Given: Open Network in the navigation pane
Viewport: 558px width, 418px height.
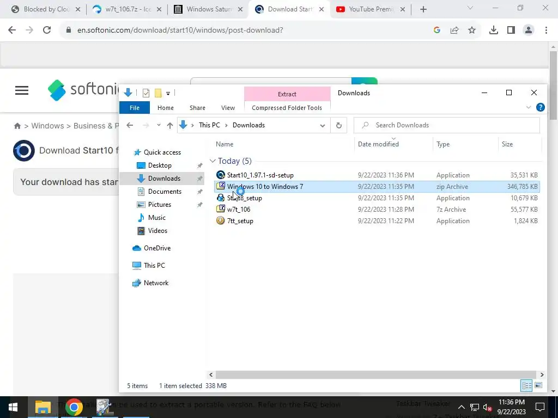Looking at the screenshot, I should coord(156,283).
